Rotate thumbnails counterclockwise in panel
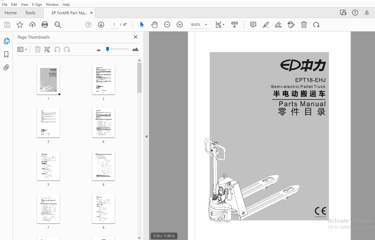Viewport: 375px width, 240px height. click(x=57, y=49)
